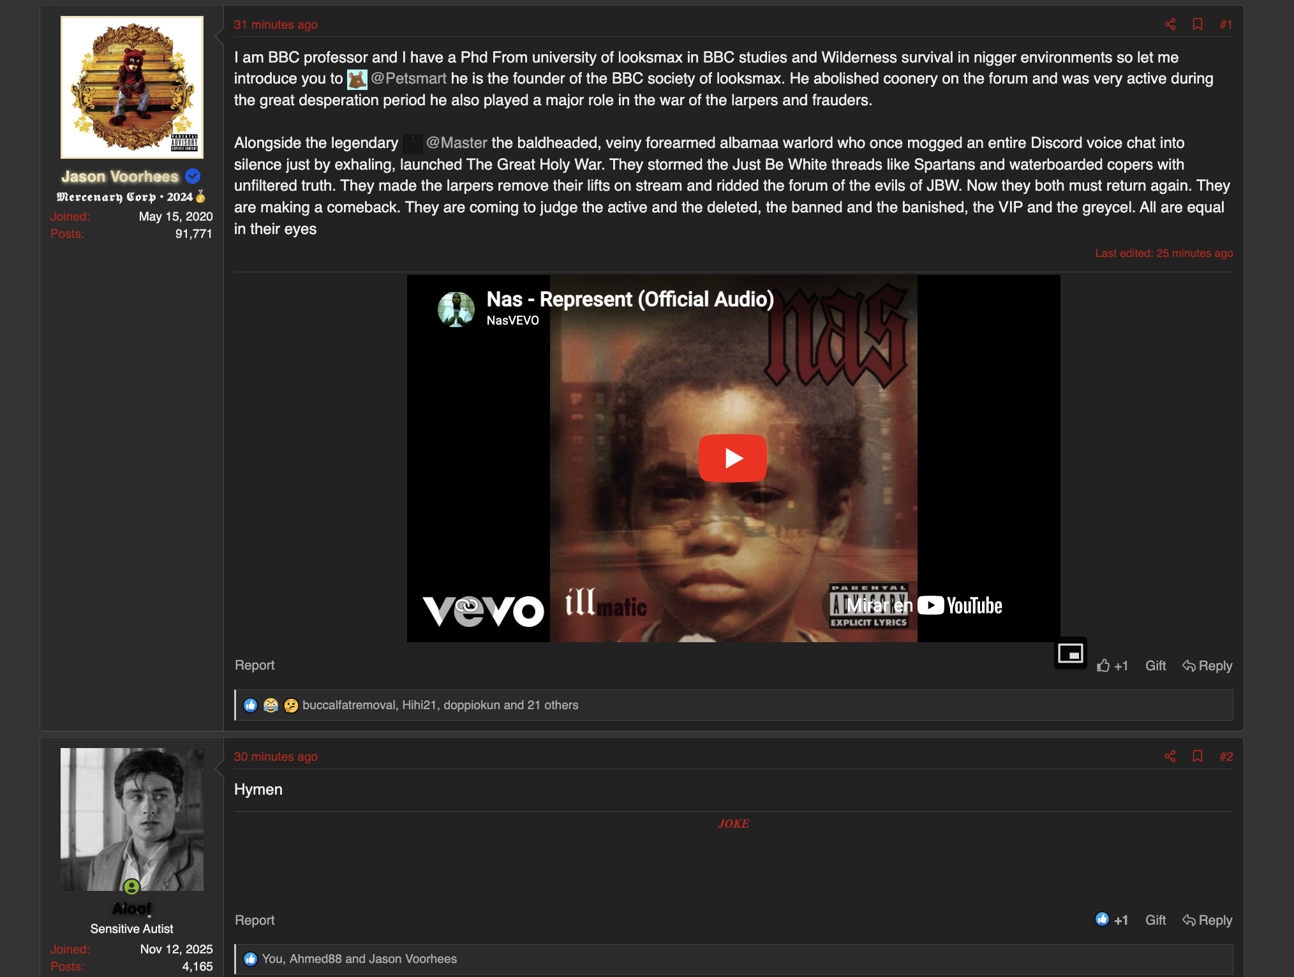1294x977 pixels.
Task: Click the Mercenary Corp 2024 user title
Action: pos(131,196)
